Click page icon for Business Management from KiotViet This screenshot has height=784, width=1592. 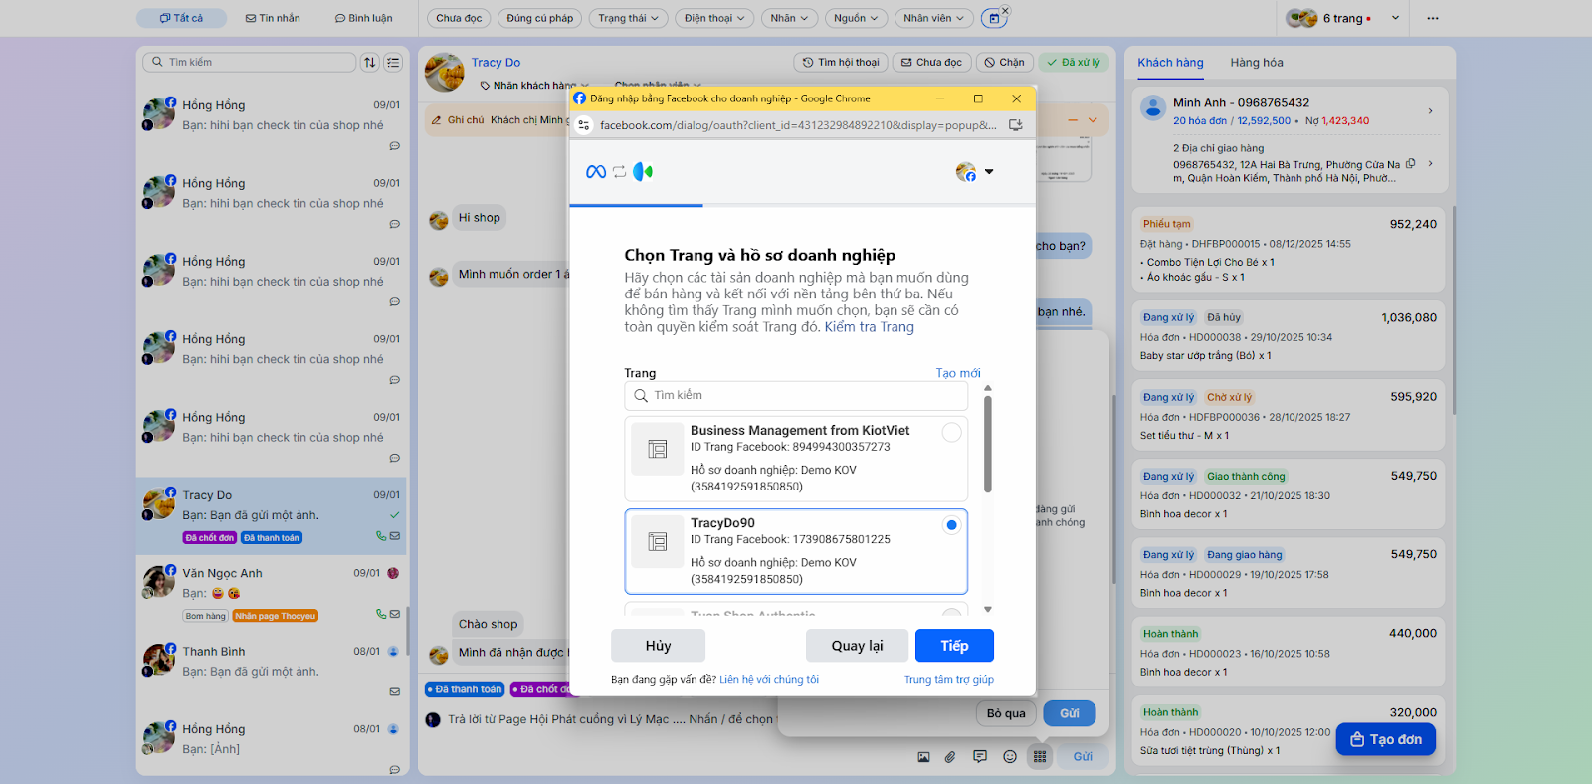tap(658, 450)
